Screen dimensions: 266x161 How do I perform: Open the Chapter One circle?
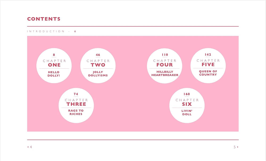[54, 66]
